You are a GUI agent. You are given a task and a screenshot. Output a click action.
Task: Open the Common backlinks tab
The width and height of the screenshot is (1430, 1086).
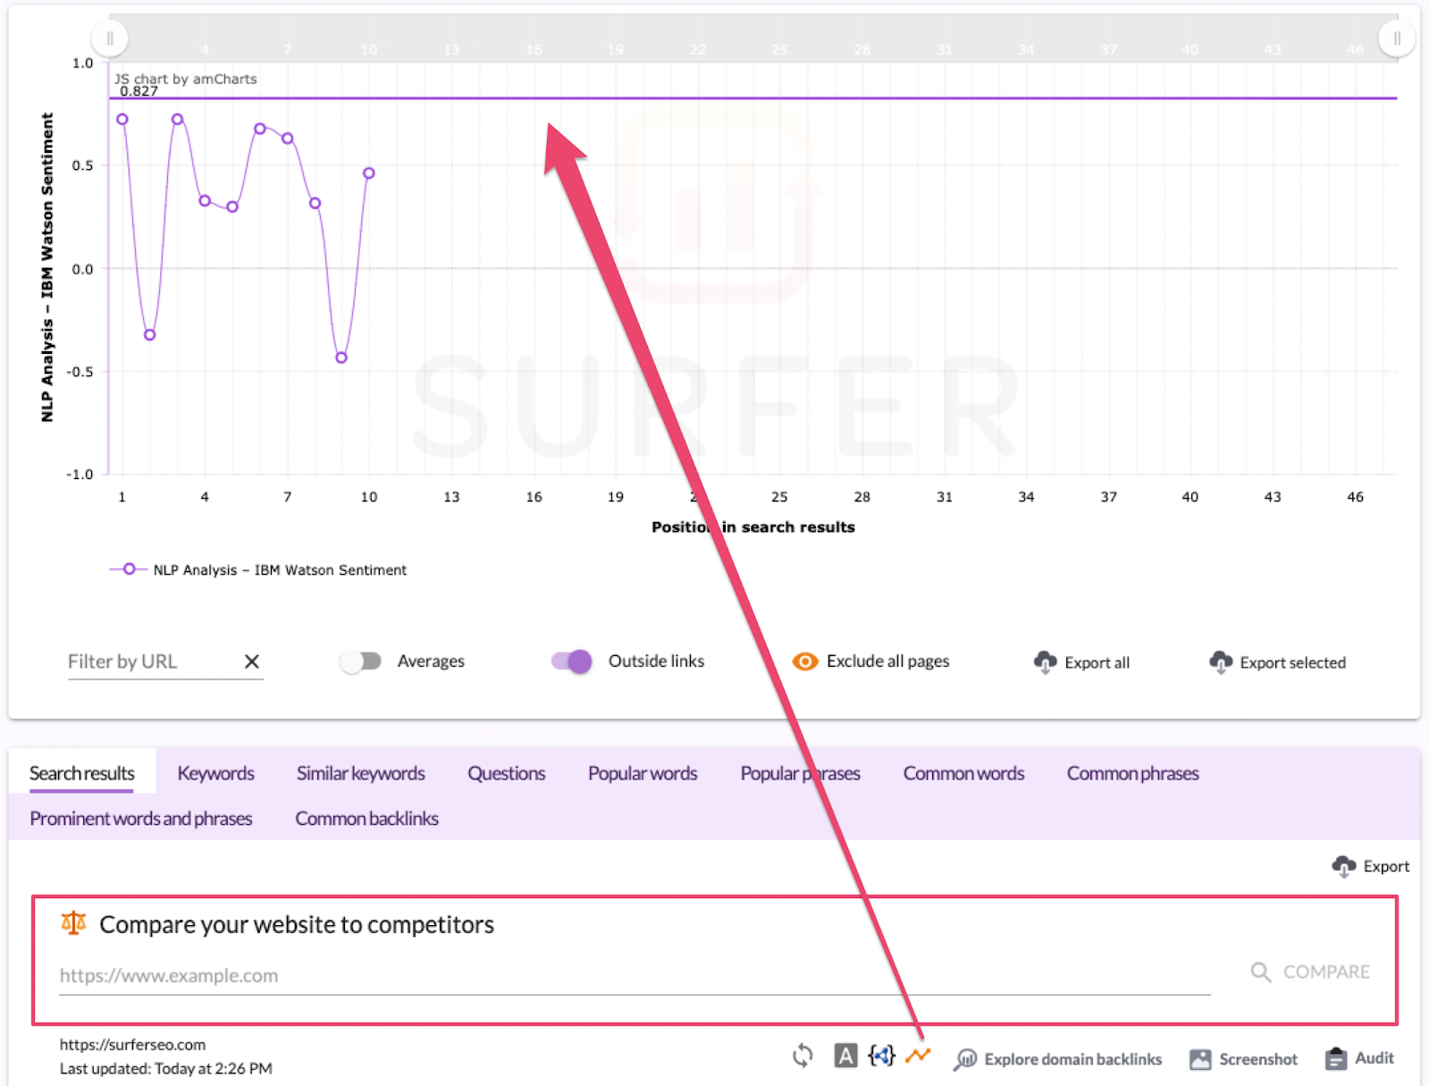pyautogui.click(x=366, y=819)
